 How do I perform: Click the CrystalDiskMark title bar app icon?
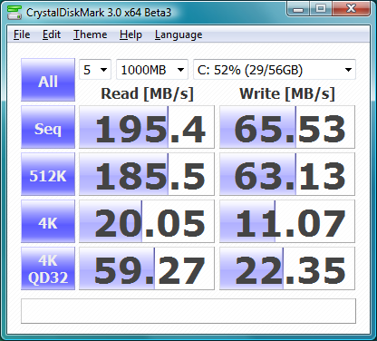pyautogui.click(x=14, y=13)
